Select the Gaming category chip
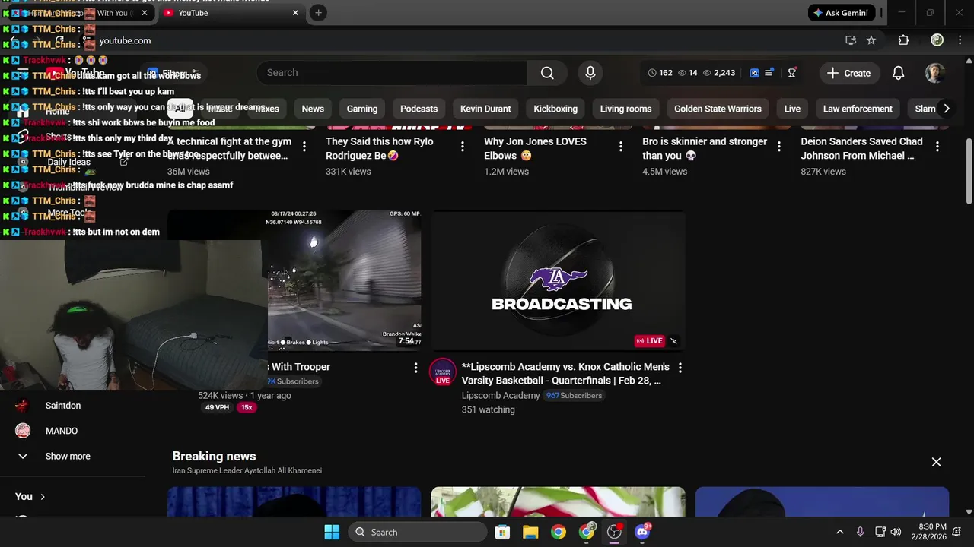The width and height of the screenshot is (974, 547). click(x=362, y=109)
